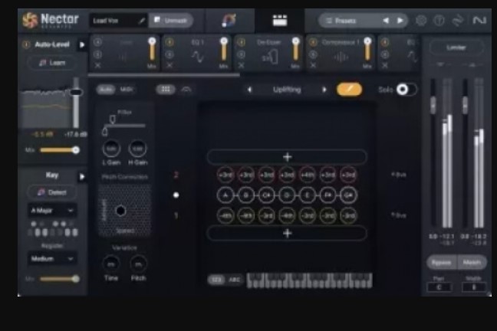Click the De-Esser module icon
Viewport: 497px width, 331px height.
(270, 57)
